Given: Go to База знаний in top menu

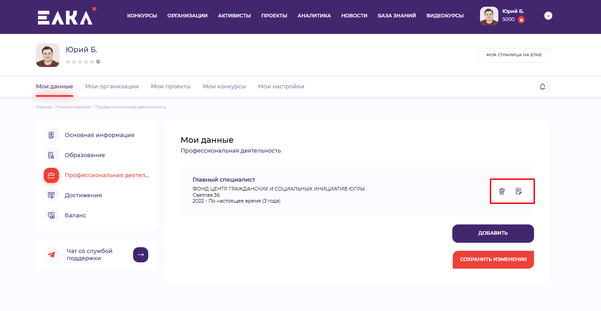Looking at the screenshot, I should (396, 16).
